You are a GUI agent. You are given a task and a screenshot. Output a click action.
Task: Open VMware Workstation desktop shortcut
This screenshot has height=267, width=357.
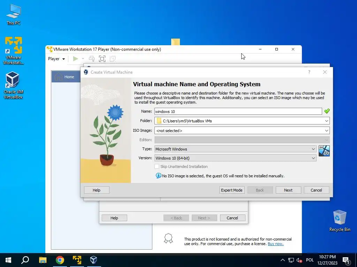[x=14, y=50]
